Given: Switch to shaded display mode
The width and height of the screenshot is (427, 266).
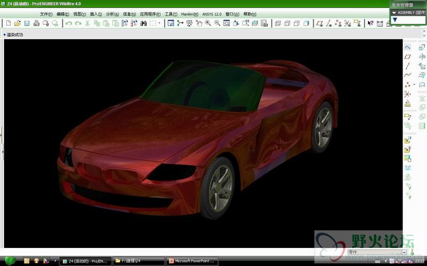Looking at the screenshot, I should [306, 23].
